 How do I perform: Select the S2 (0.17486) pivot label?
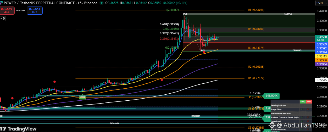pos(256,128)
